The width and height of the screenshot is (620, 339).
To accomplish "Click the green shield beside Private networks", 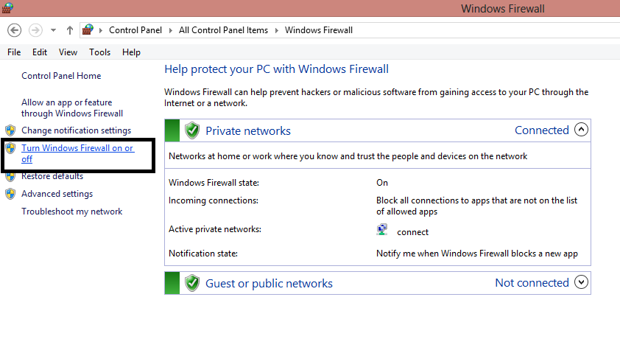I will tap(192, 130).
